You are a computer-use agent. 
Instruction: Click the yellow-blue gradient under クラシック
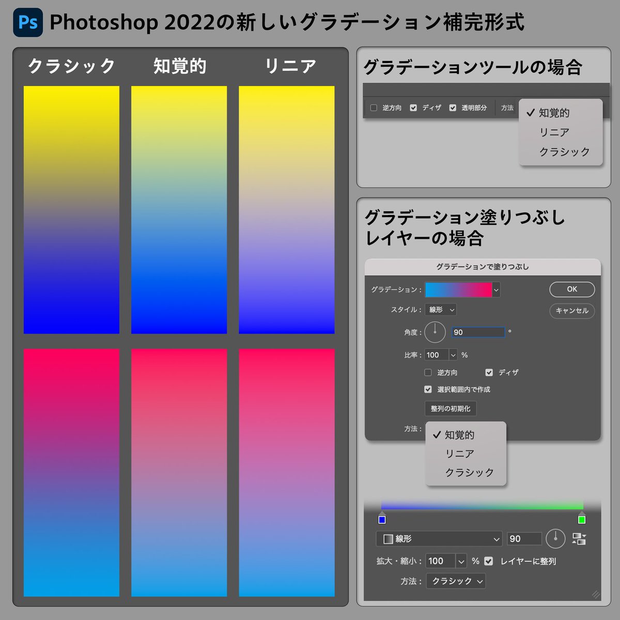point(71,210)
